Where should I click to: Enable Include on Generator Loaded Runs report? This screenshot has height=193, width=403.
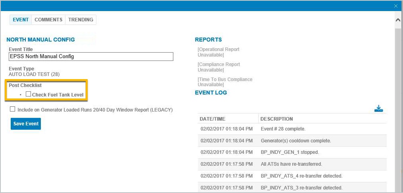(12, 109)
